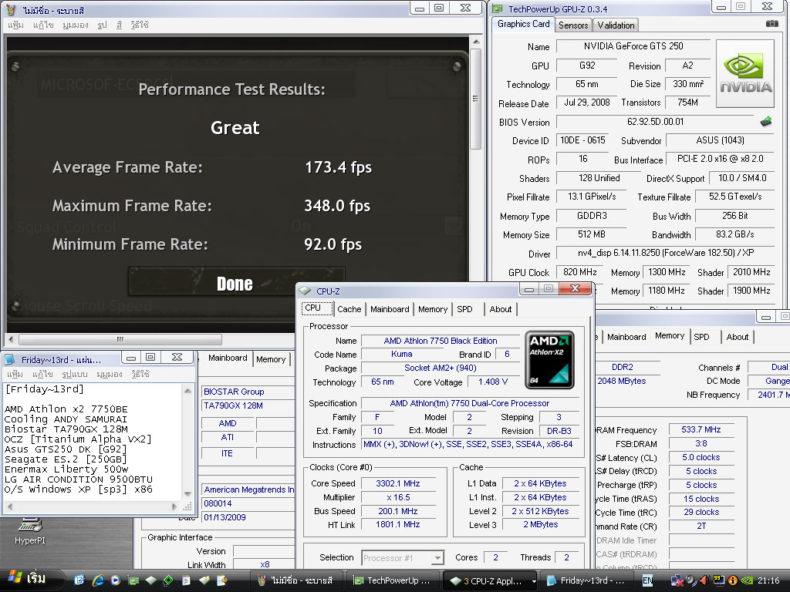This screenshot has width=790, height=592.
Task: Open diamond with star quick launch icon
Action: coord(204,580)
